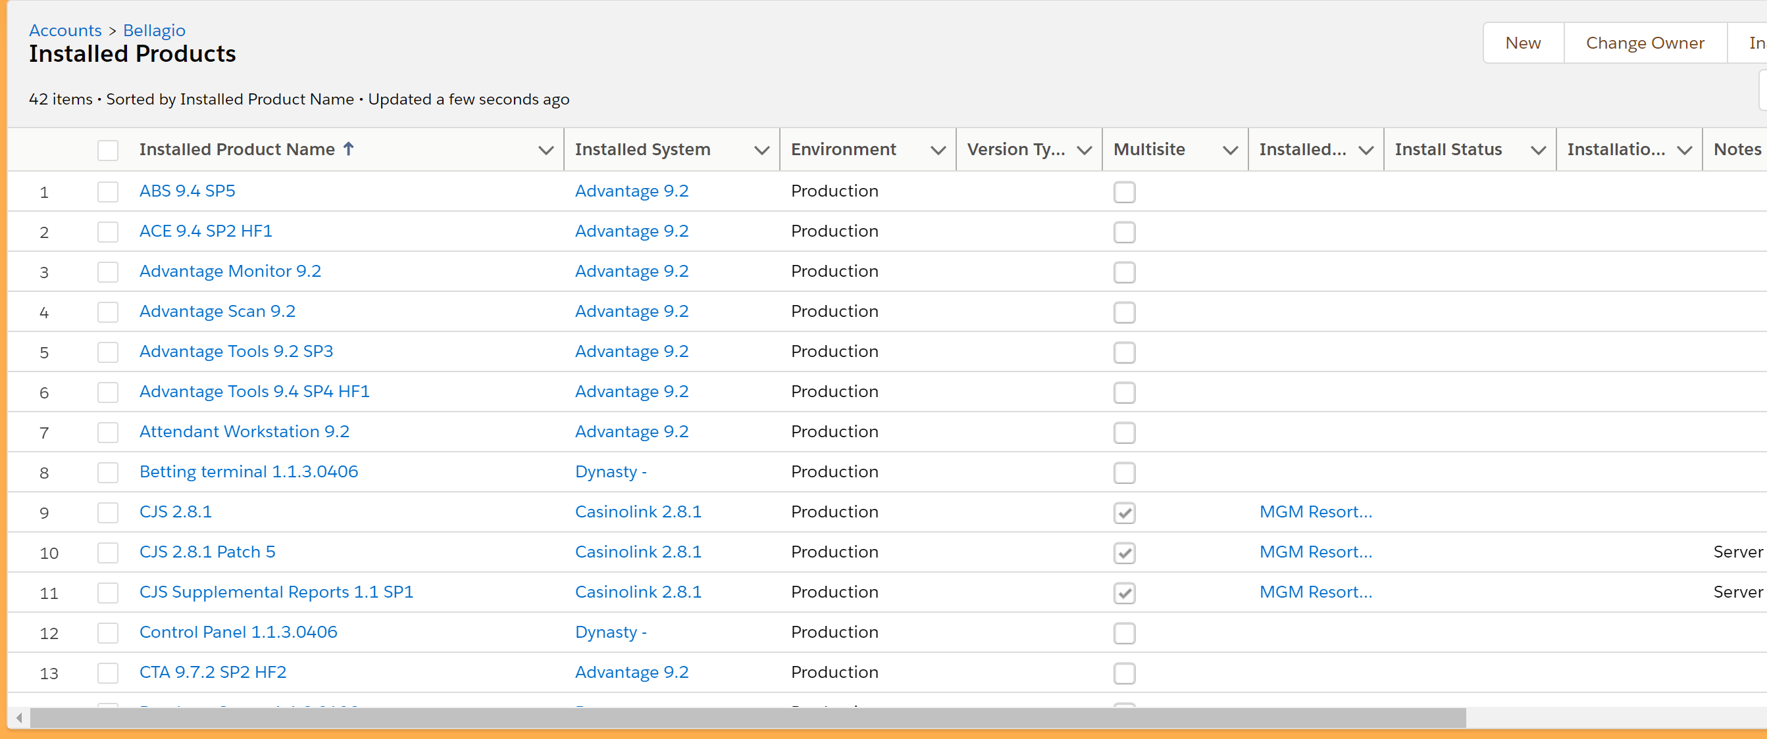Click the left scroll arrow of horizontal scrollbar

click(19, 718)
